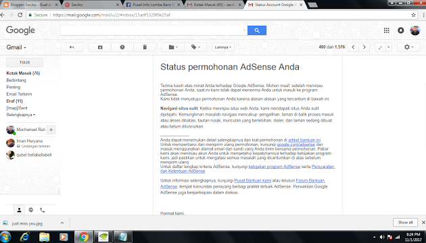
Task: Select the phone call icon tab
Action: coord(43,210)
